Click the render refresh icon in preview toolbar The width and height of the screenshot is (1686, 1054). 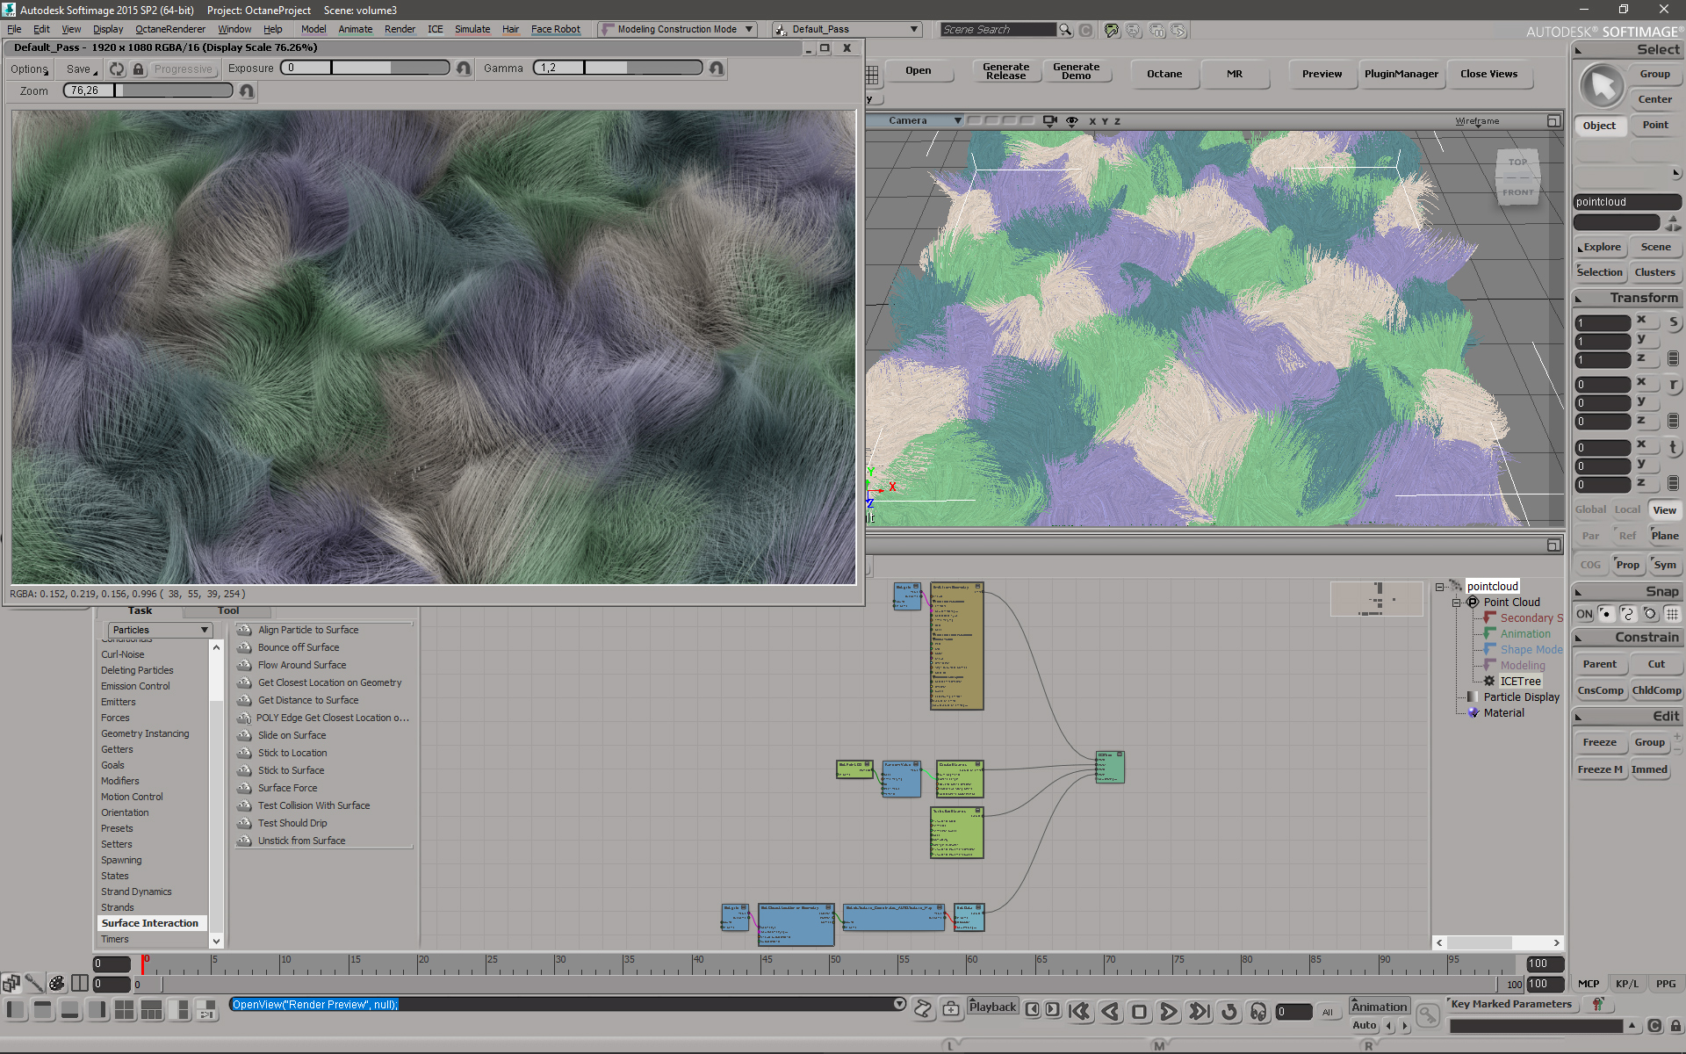point(117,69)
